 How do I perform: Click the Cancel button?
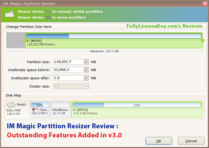point(191,141)
